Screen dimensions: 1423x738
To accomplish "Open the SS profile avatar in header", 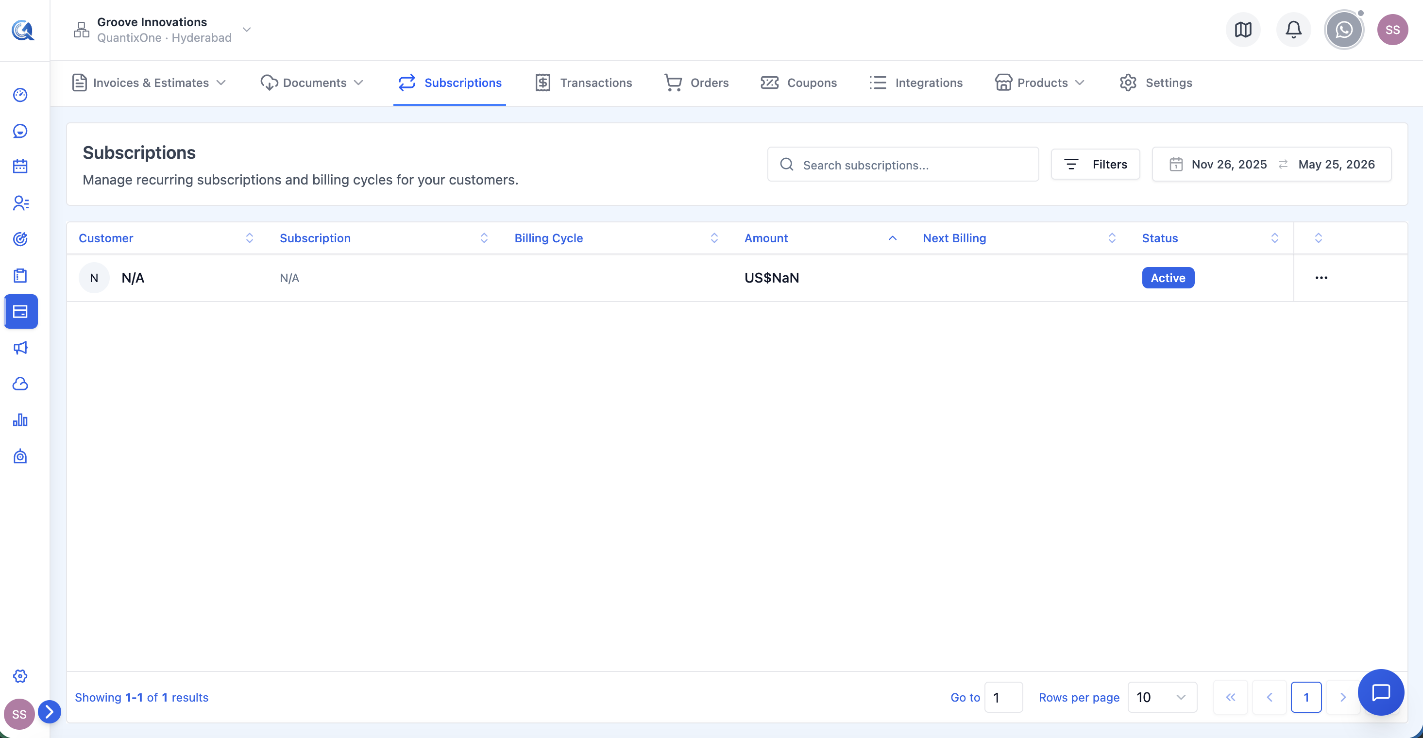I will (1392, 30).
